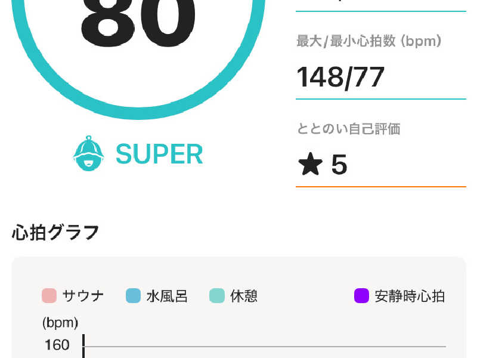The image size is (477, 358).
Task: Click the サウナ legend text
Action: pos(83,296)
